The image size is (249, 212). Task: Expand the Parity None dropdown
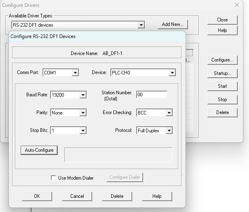point(68,112)
